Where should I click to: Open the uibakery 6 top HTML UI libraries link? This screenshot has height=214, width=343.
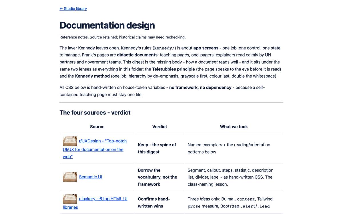(95, 203)
